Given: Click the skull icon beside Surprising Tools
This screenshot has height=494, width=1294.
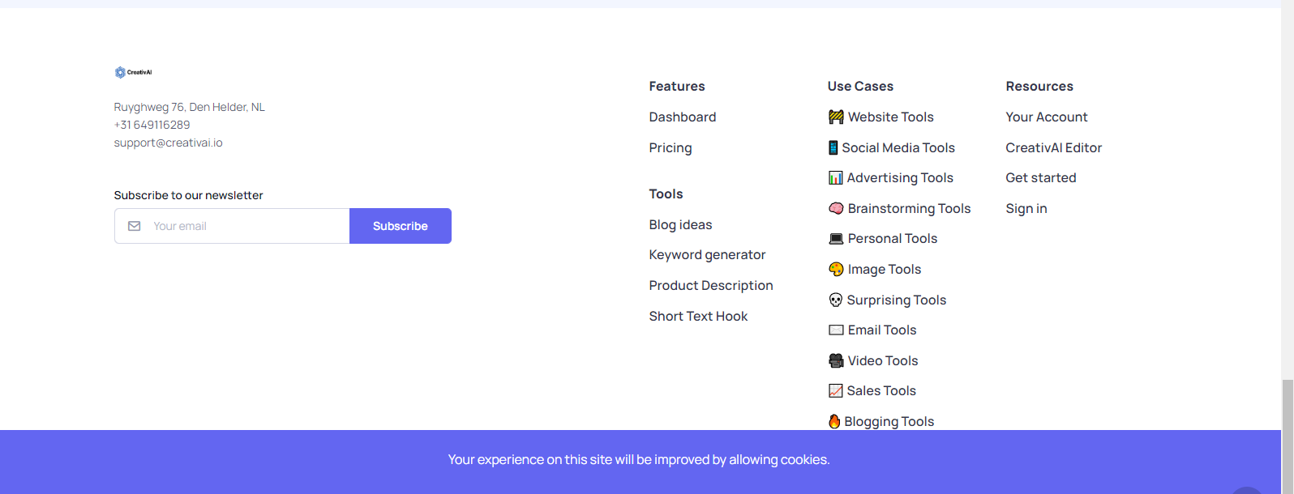Looking at the screenshot, I should [835, 300].
